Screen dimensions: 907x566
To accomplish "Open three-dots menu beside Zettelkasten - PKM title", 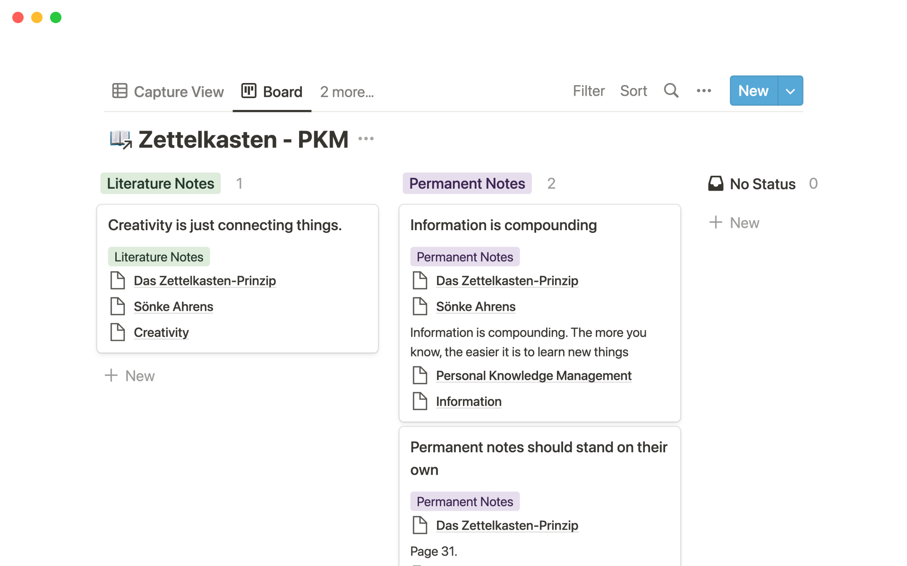I will [x=366, y=139].
